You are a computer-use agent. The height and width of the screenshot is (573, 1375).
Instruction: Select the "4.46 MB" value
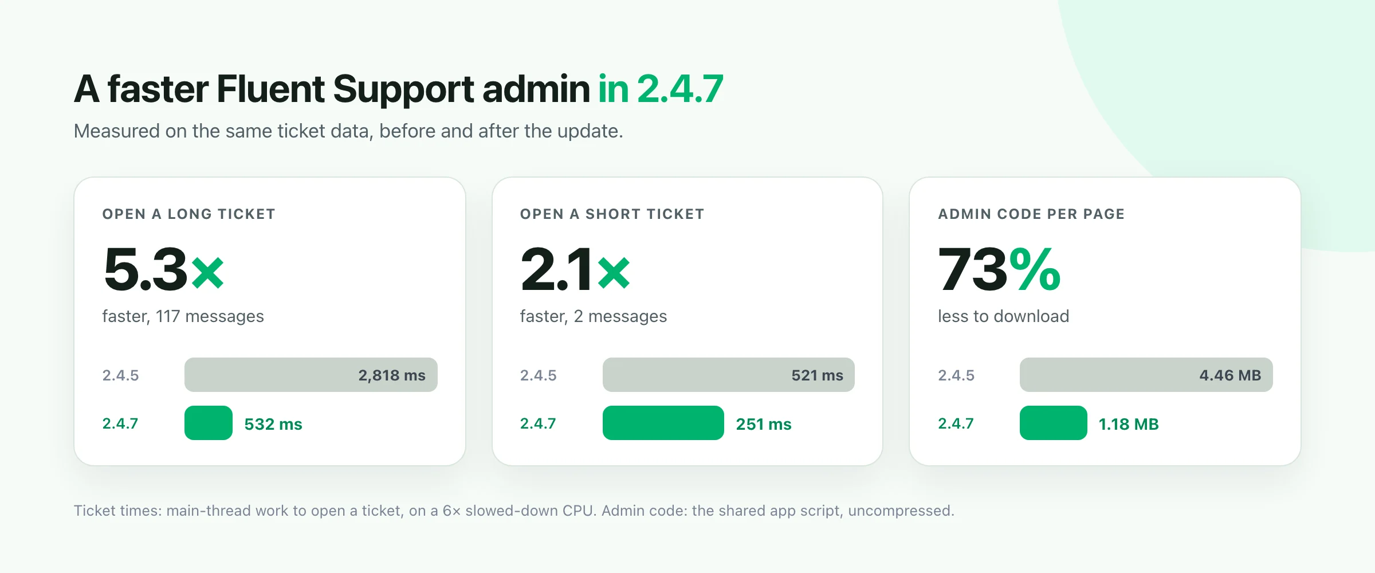(x=1230, y=375)
